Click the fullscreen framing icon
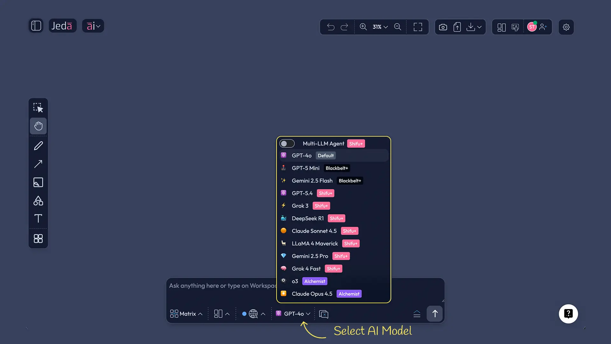 (x=418, y=27)
